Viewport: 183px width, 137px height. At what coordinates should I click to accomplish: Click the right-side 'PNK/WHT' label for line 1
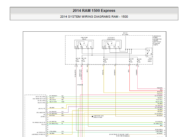pyautogui.click(x=160, y=88)
